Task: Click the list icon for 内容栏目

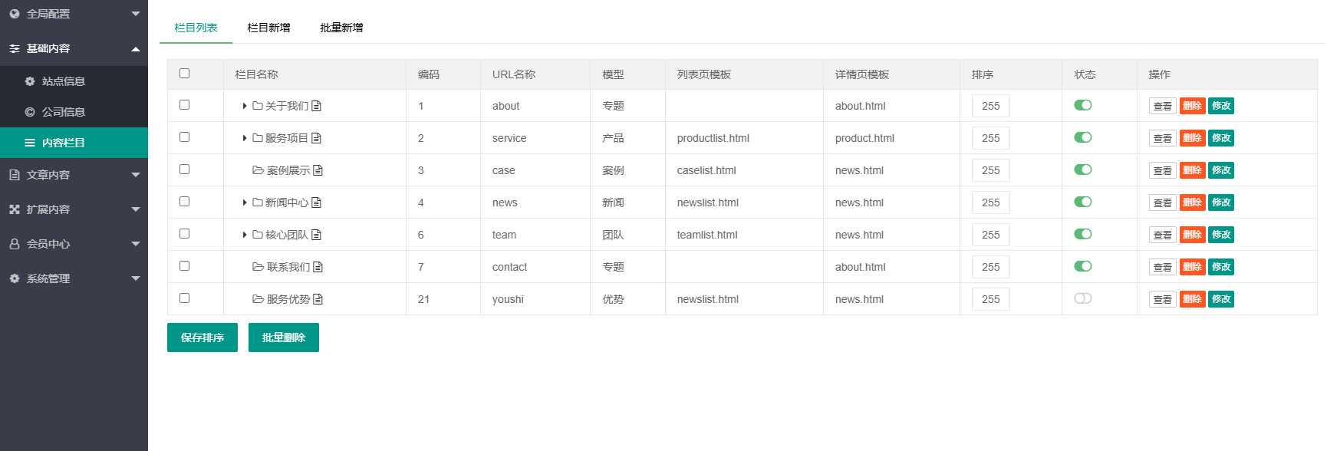Action: (x=30, y=143)
